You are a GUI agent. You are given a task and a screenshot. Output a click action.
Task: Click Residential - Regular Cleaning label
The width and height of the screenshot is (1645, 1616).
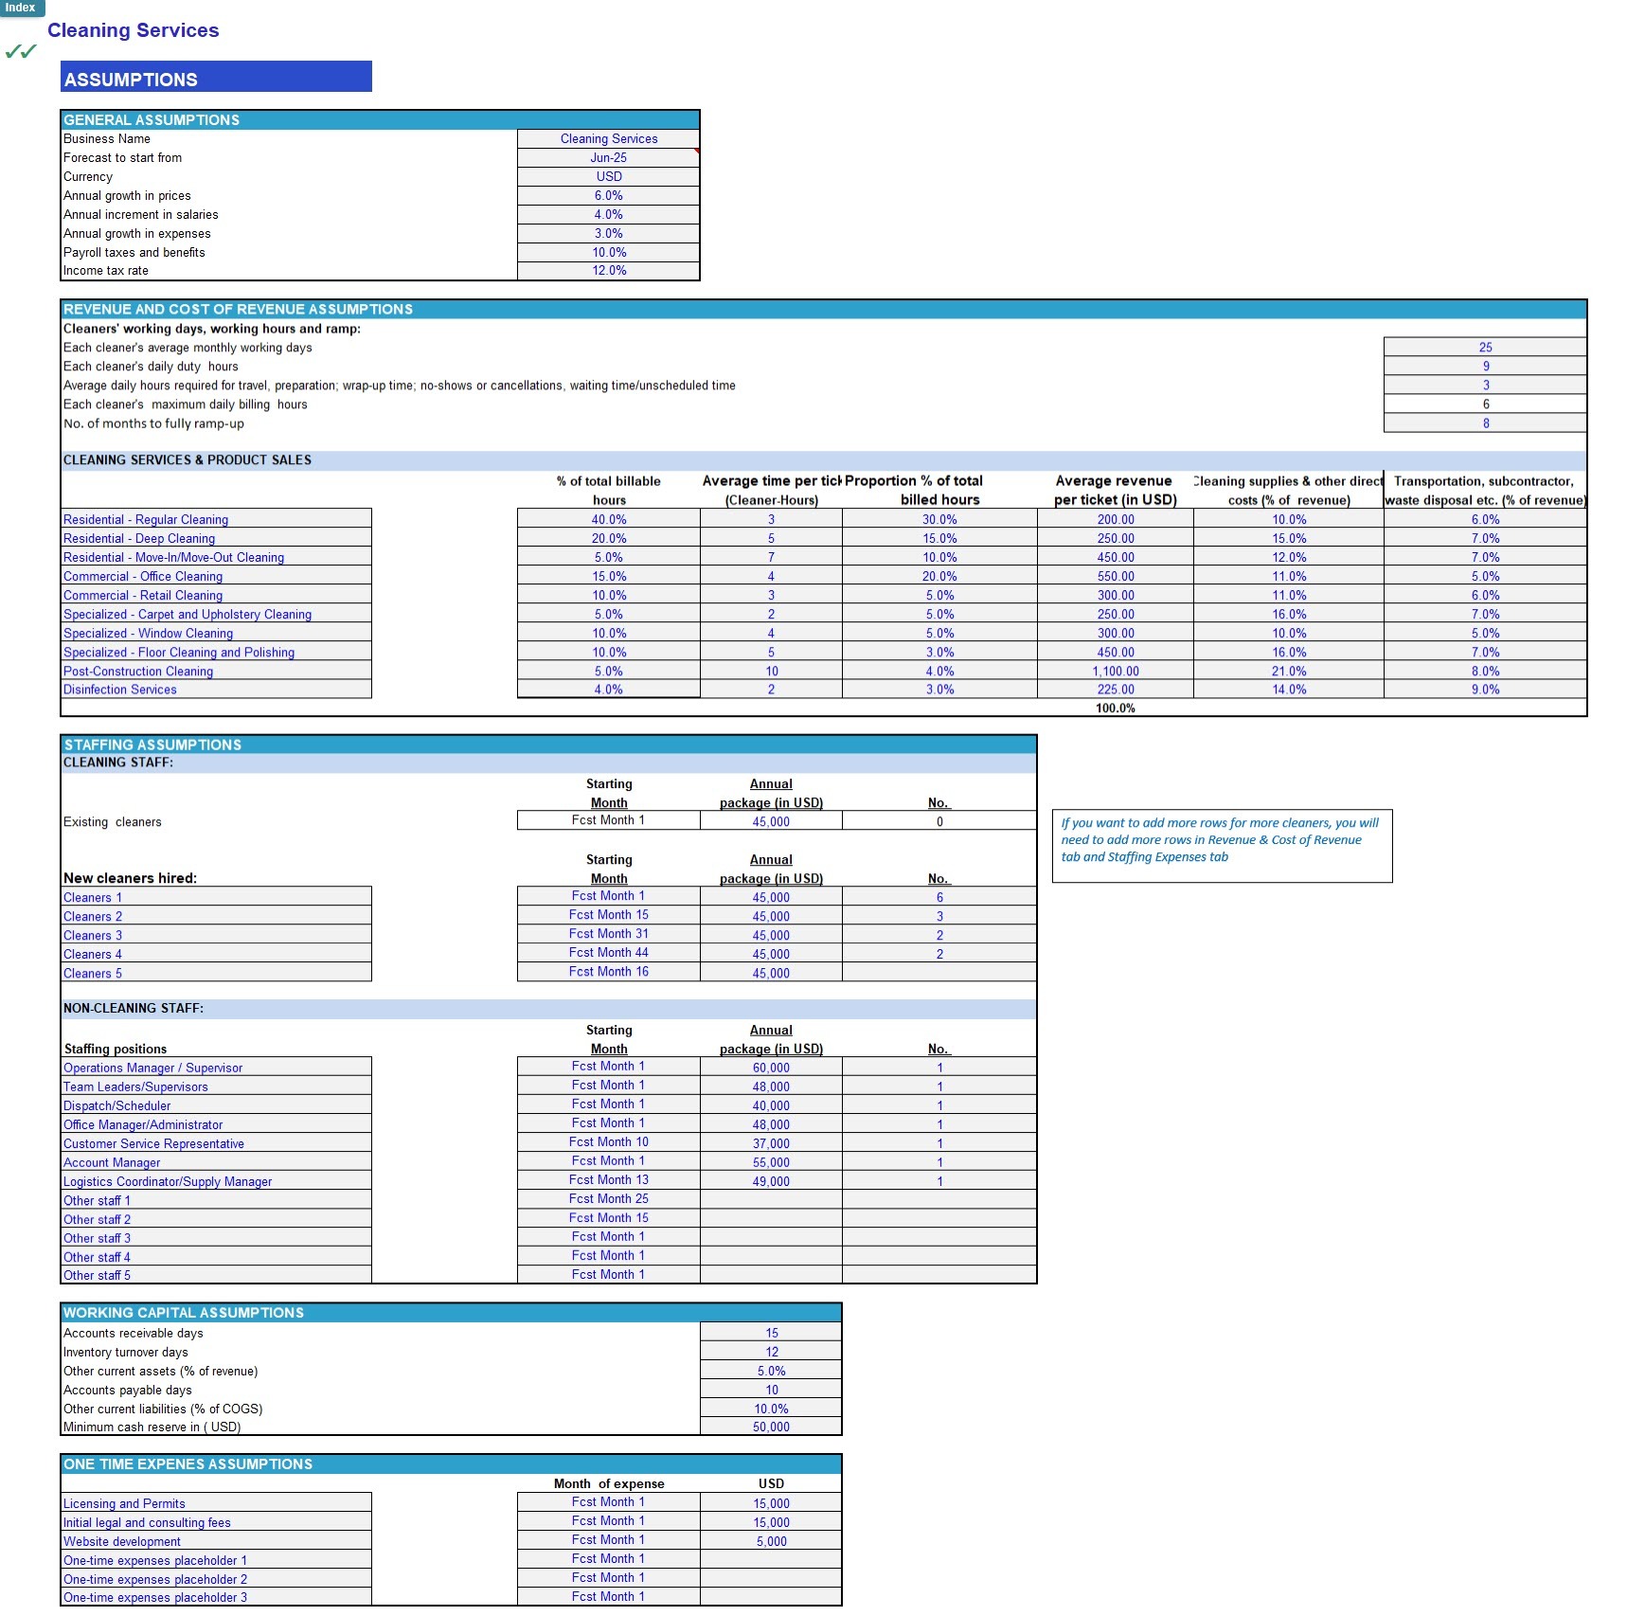click(x=216, y=519)
